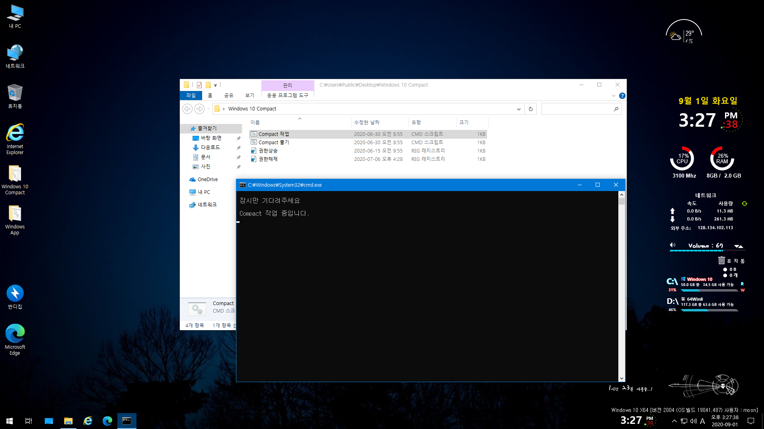764x429 pixels.
Task: Open Task View on the taskbar
Action: (x=29, y=421)
